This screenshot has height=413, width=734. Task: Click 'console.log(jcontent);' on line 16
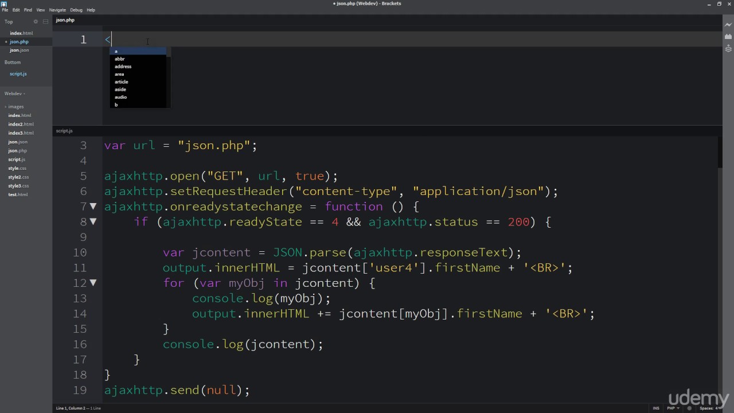point(243,344)
